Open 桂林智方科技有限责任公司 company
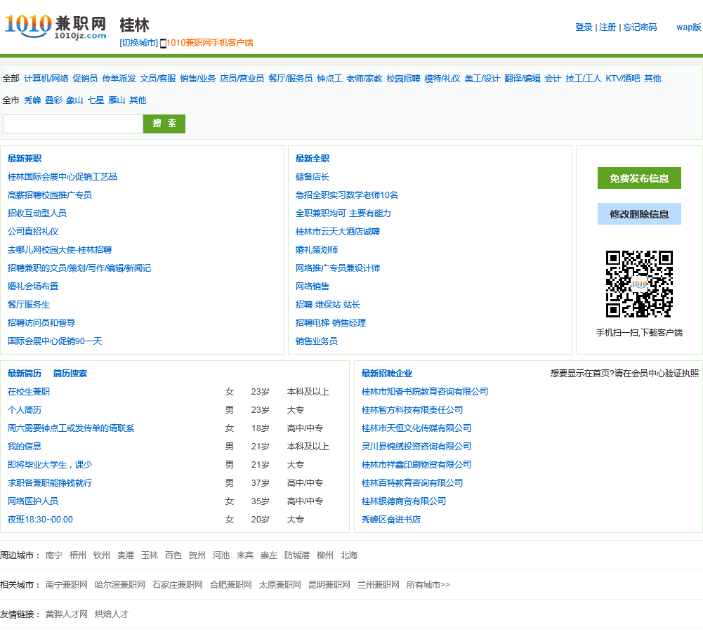 (x=412, y=409)
